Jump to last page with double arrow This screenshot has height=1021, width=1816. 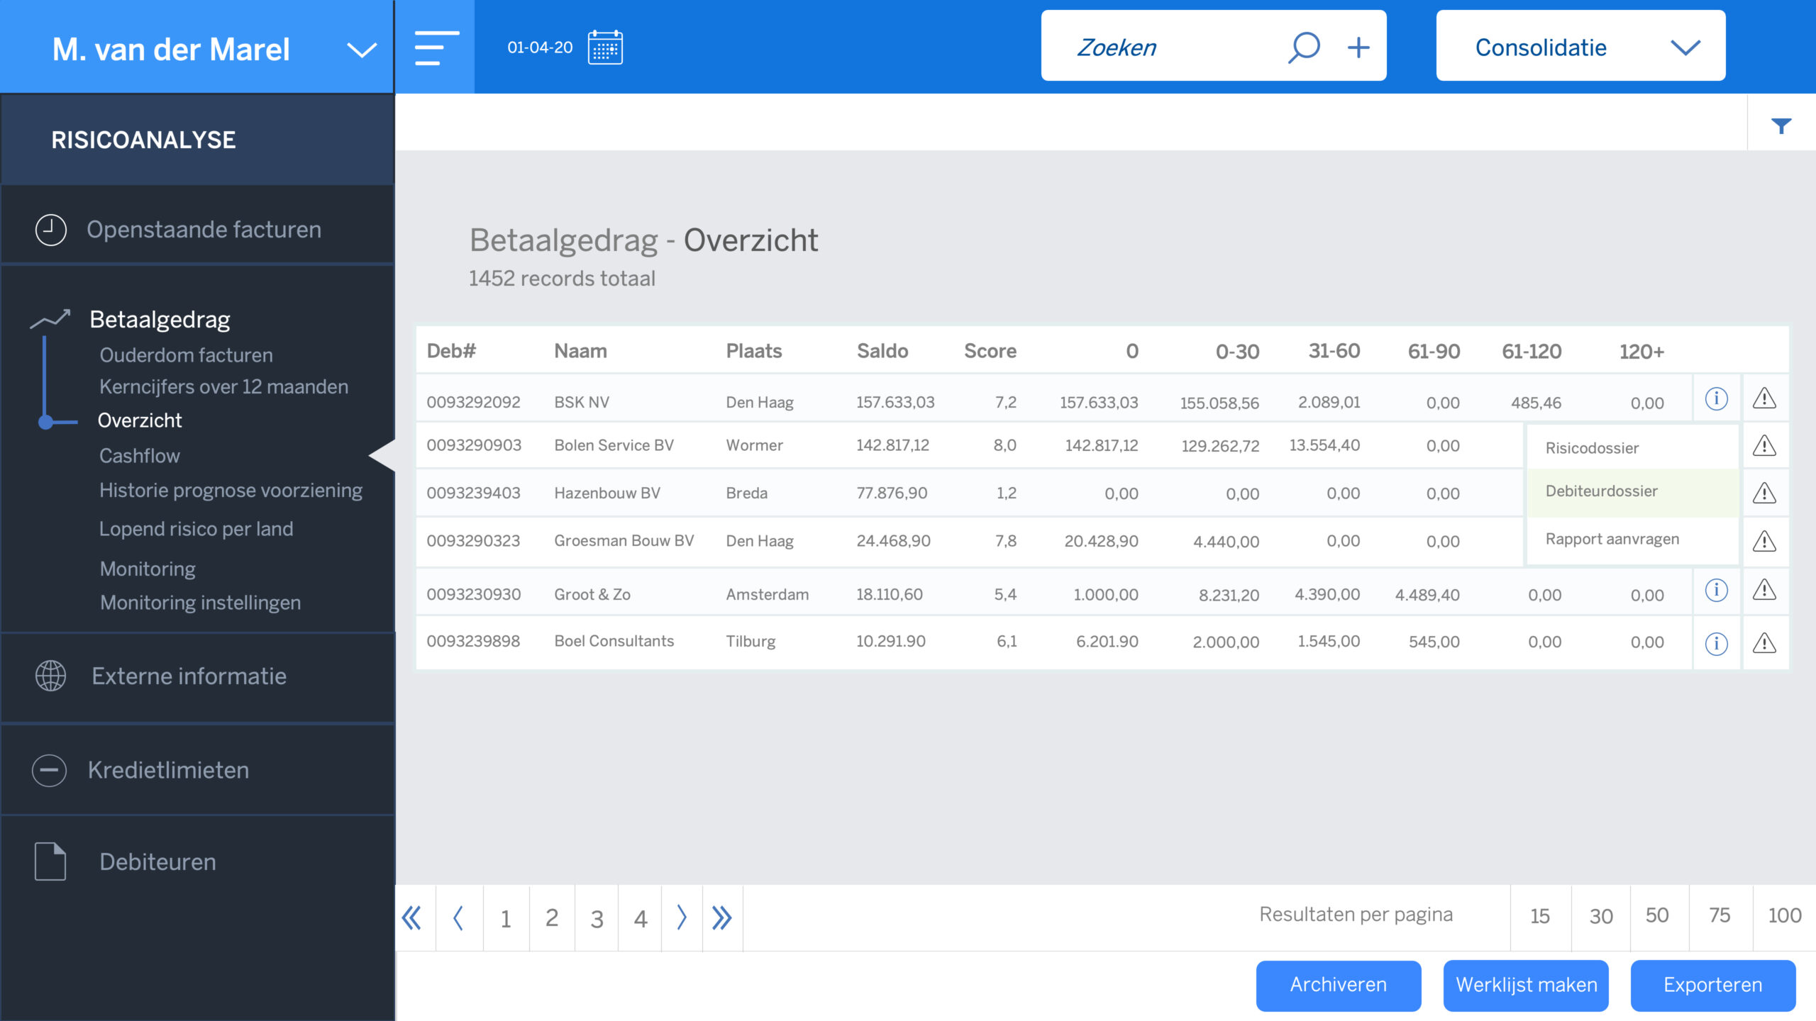721,917
